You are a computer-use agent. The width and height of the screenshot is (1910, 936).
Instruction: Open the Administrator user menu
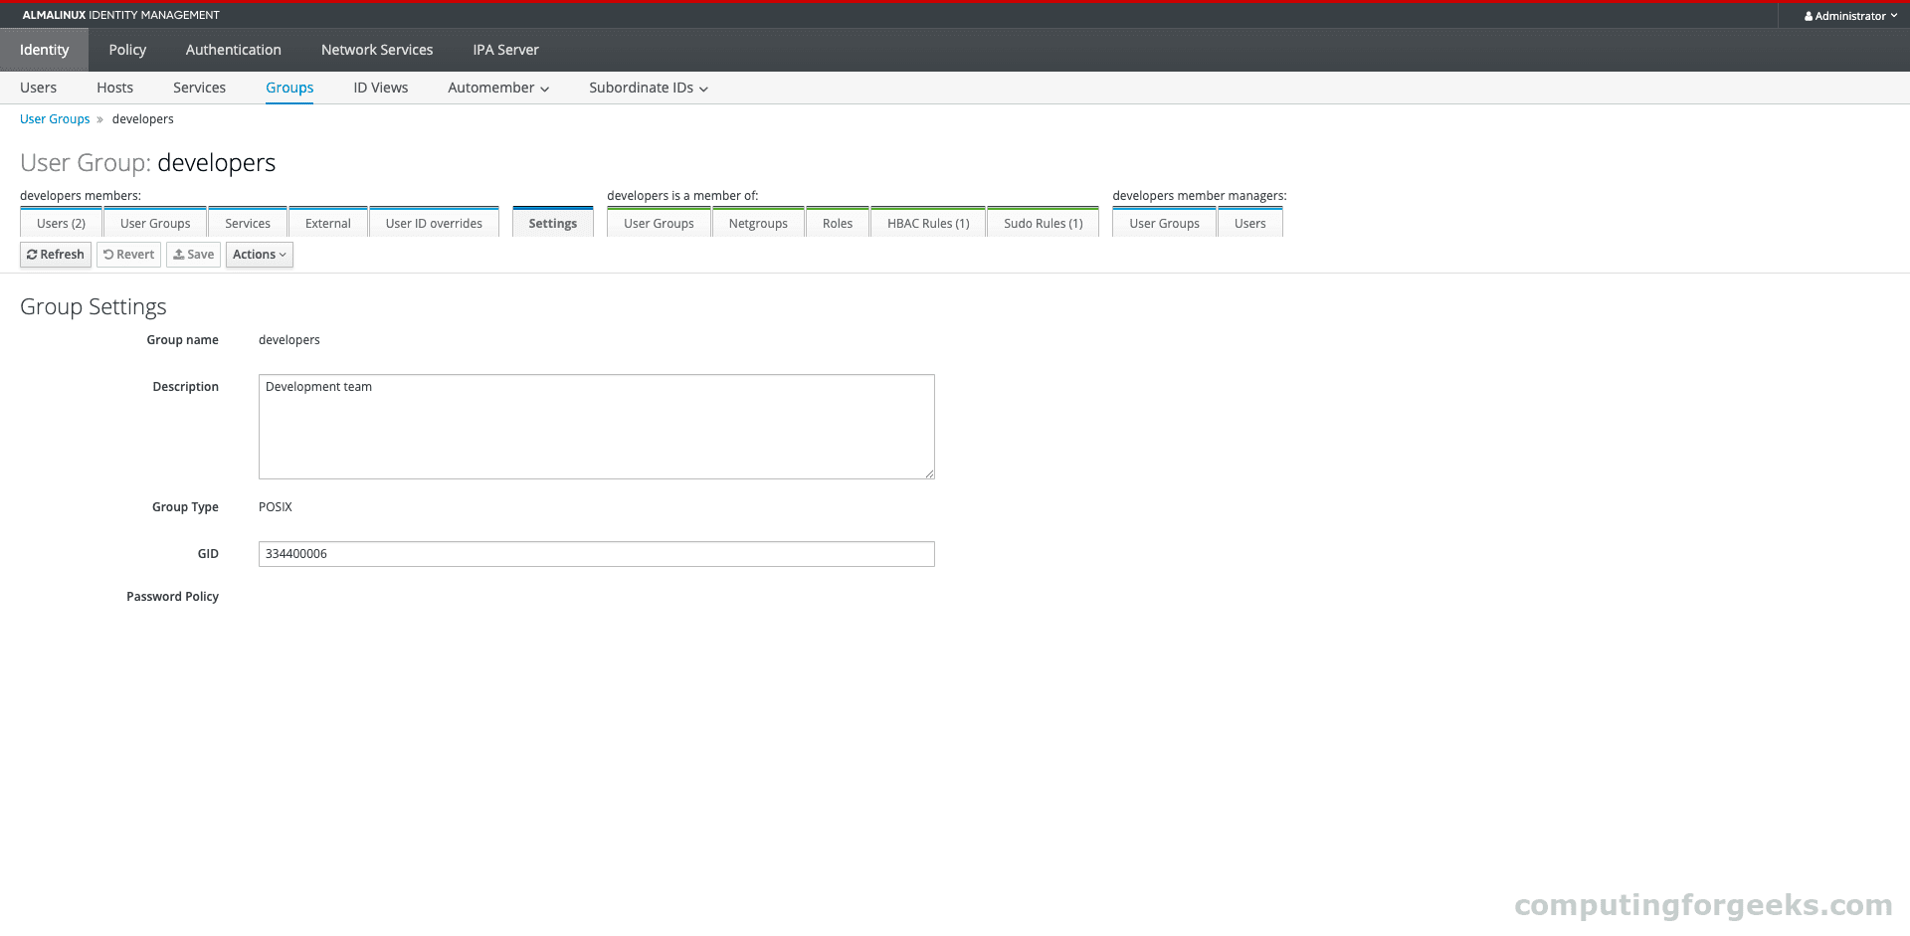tap(1850, 16)
